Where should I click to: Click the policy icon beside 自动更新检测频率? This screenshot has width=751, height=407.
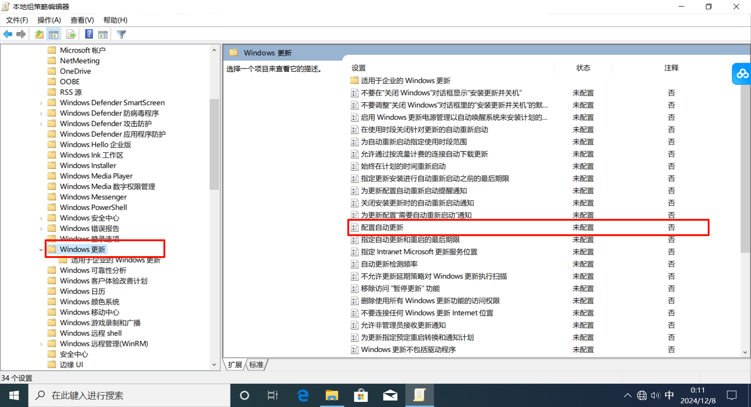355,264
